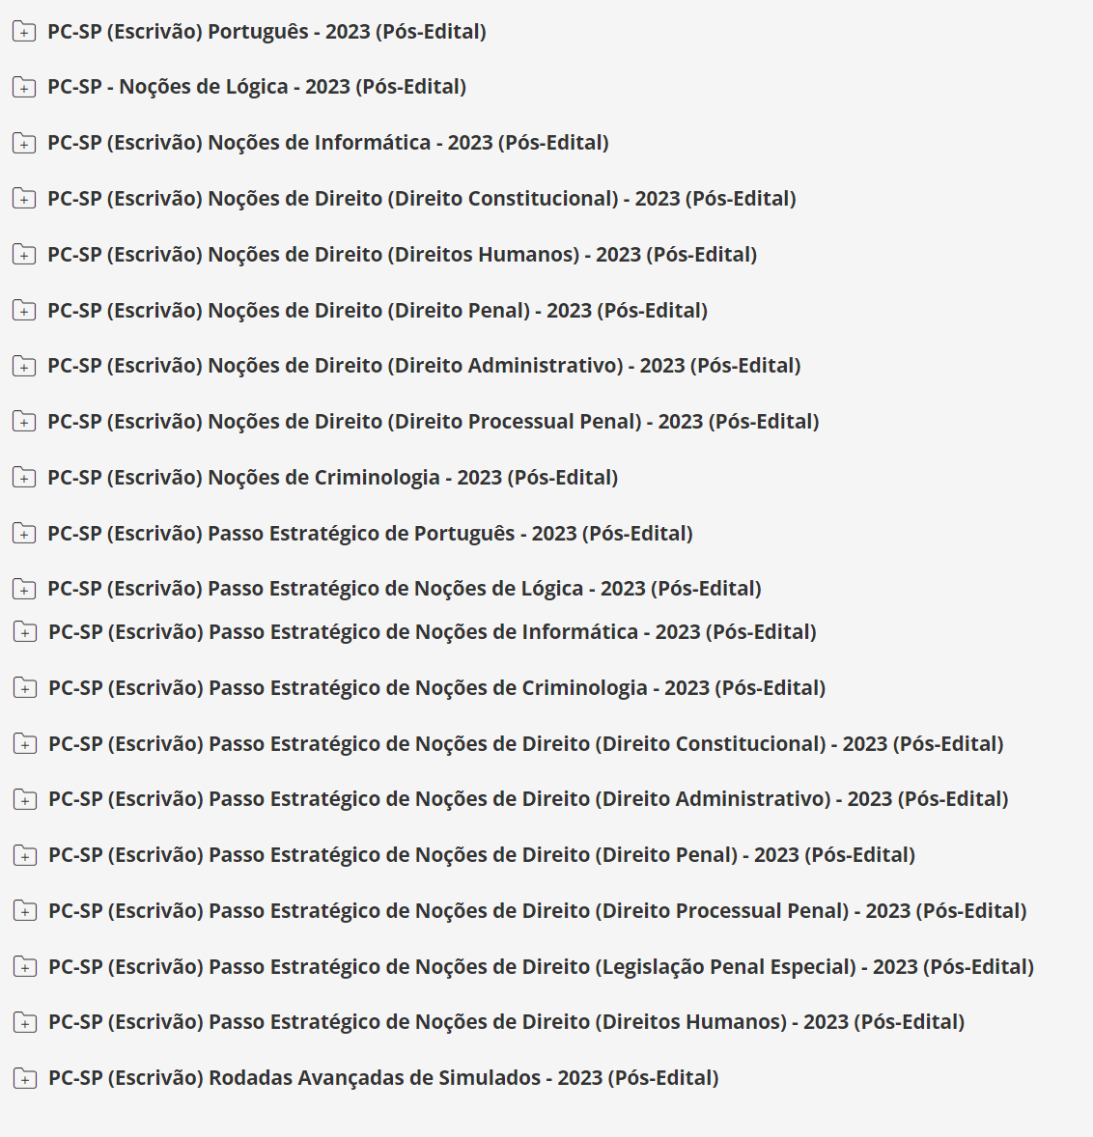Select Passo Estratégico Legislação Penal Especial
1093x1137 pixels.
tap(541, 967)
